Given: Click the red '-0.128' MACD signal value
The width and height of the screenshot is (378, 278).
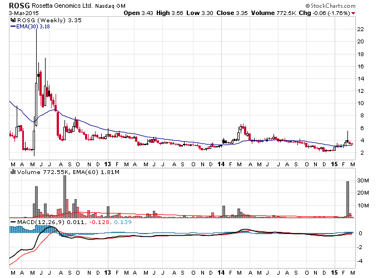Looking at the screenshot, I should click(99, 222).
